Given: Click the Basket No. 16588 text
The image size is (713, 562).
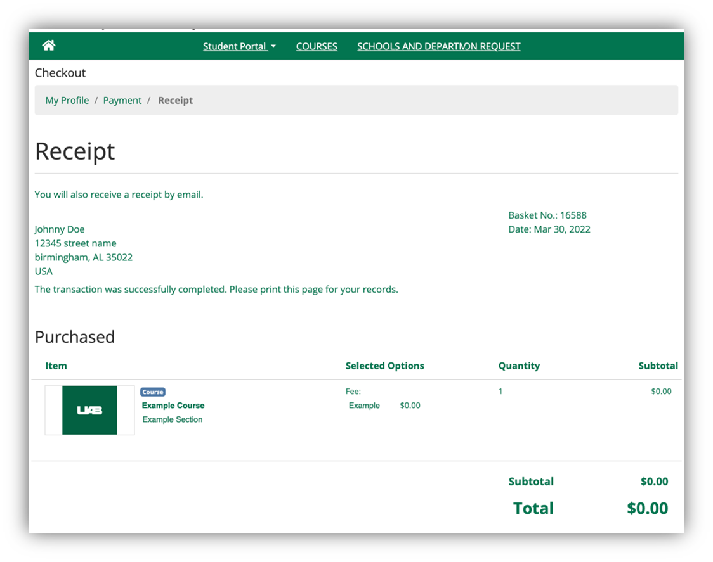Looking at the screenshot, I should click(x=547, y=215).
